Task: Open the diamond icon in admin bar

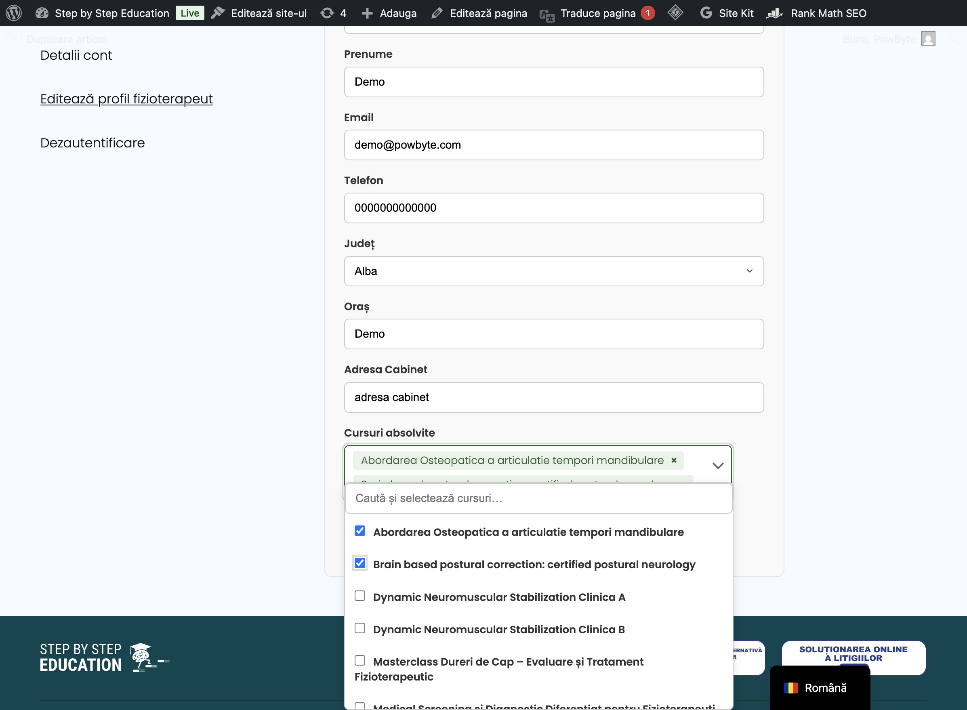Action: [x=675, y=13]
